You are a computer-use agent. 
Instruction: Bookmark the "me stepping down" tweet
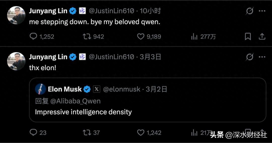coord(248,37)
